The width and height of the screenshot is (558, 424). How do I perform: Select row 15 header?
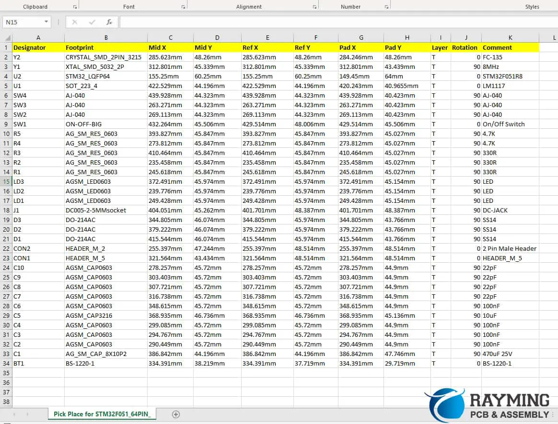[6, 181]
